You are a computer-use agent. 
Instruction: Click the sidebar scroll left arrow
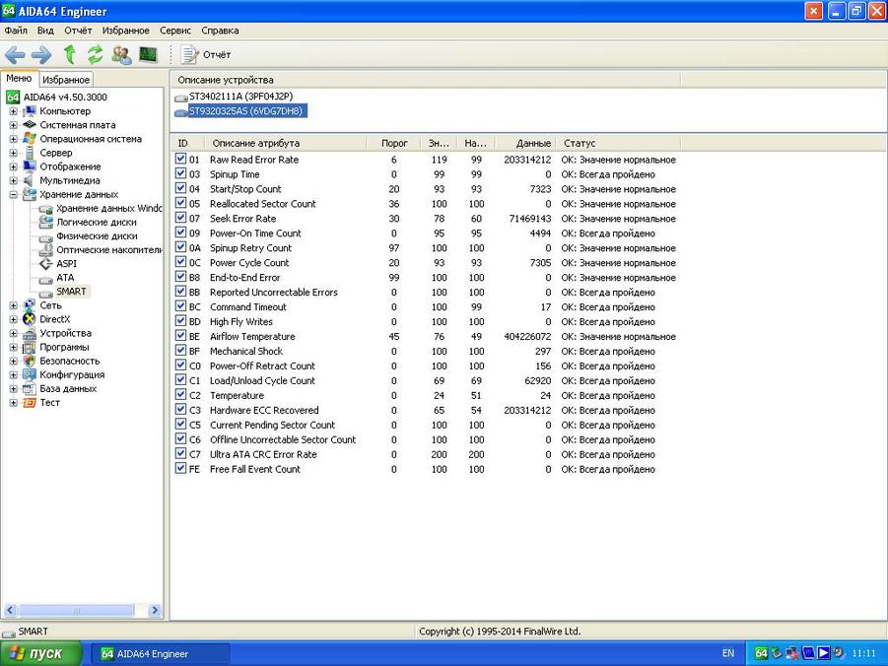(x=10, y=610)
